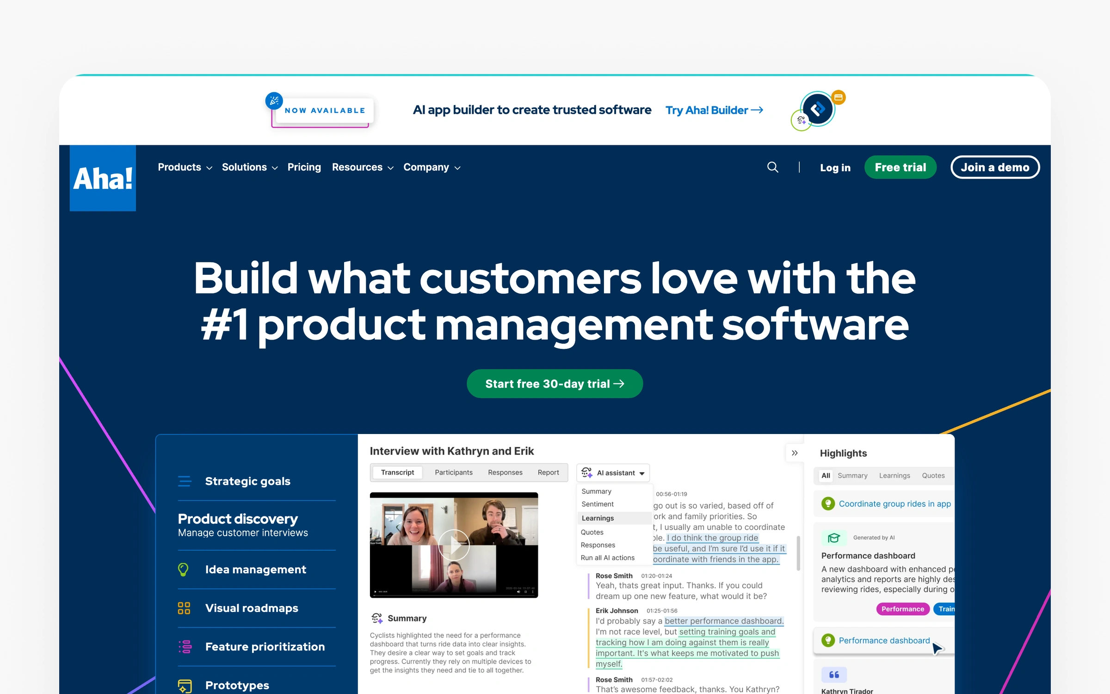Play the interview video
Screen dimensions: 1110x694
pyautogui.click(x=454, y=545)
